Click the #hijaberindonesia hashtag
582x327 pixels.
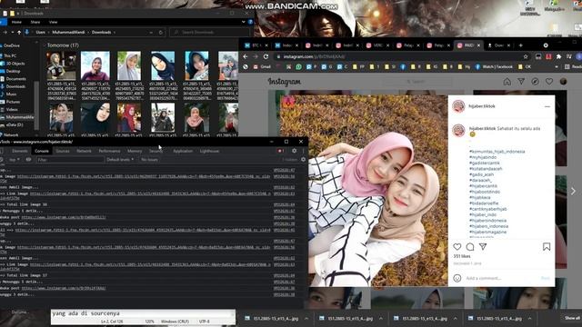click(487, 221)
